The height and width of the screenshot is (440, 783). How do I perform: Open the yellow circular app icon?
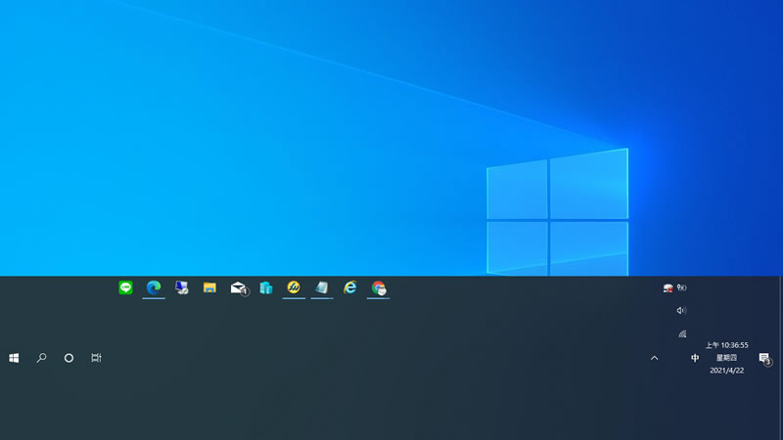[x=294, y=287]
